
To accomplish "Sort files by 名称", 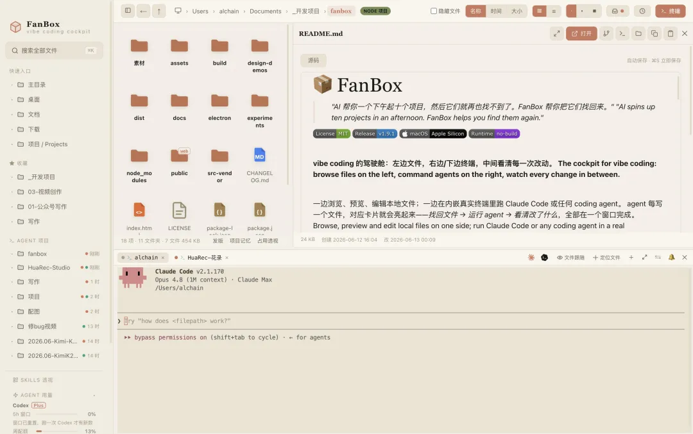I will (475, 11).
